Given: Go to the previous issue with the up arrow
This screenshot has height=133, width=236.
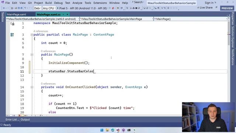Looking at the screenshot, I should pos(32,116).
